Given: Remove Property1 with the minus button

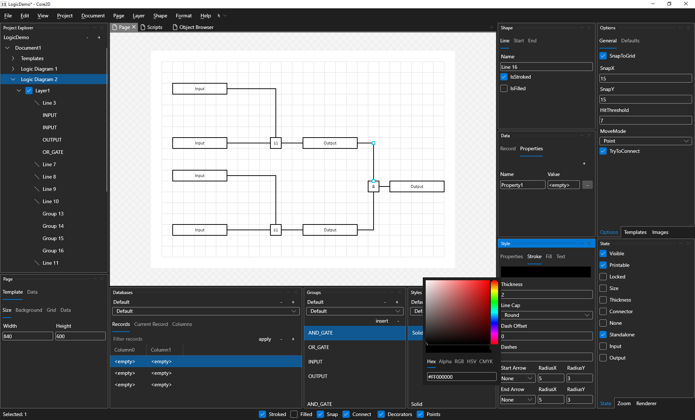Looking at the screenshot, I should click(x=587, y=185).
